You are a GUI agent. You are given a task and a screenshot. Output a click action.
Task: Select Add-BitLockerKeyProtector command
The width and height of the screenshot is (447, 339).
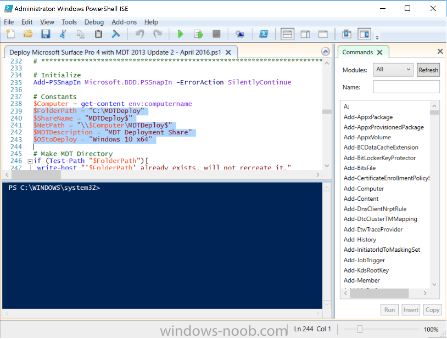(379, 158)
